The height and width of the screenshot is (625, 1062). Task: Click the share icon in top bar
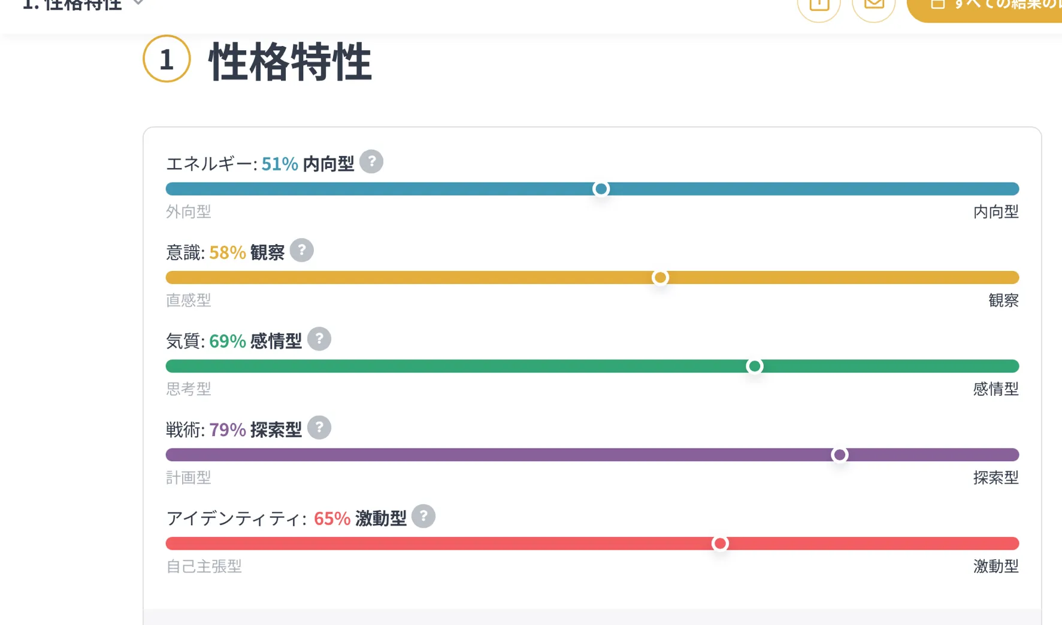click(x=819, y=6)
